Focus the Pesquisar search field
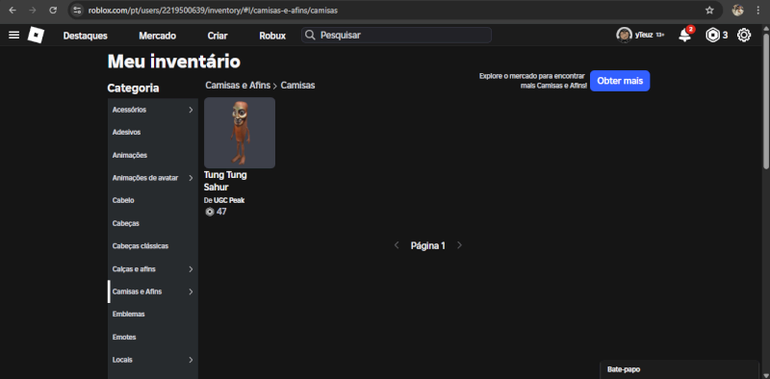The height and width of the screenshot is (379, 770). pos(397,36)
